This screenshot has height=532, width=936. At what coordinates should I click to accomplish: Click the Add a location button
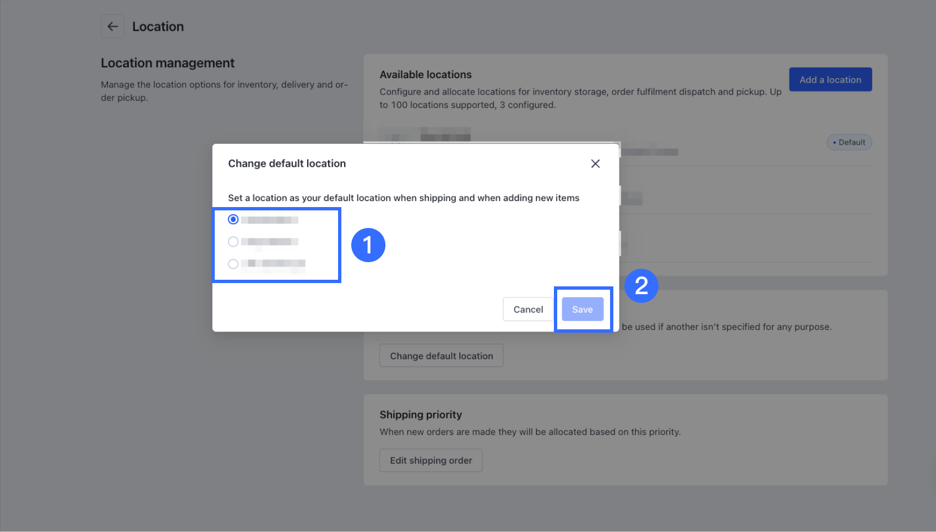click(x=830, y=80)
